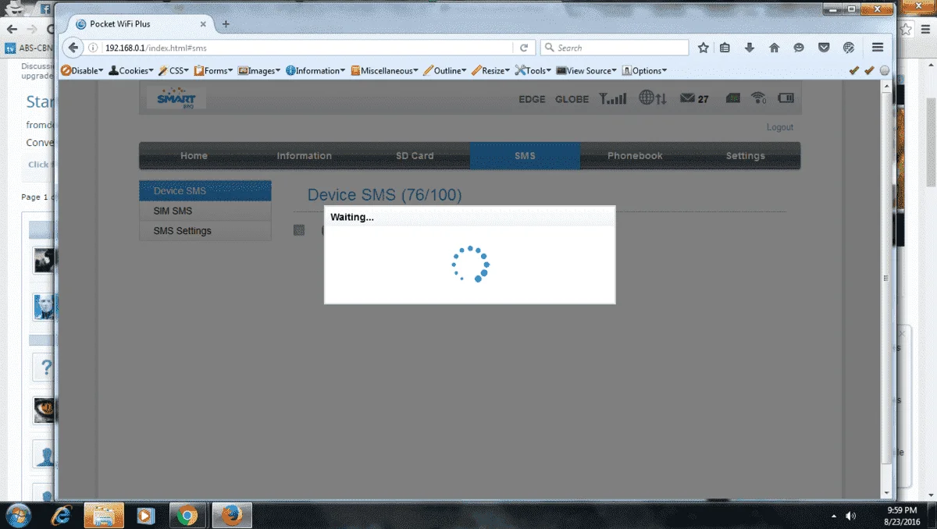Open the Forms dropdown menu
Image resolution: width=937 pixels, height=529 pixels.
tap(215, 70)
